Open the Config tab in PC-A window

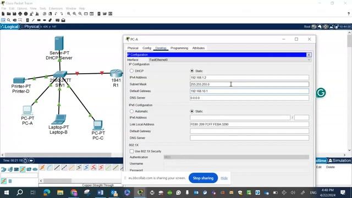click(147, 48)
